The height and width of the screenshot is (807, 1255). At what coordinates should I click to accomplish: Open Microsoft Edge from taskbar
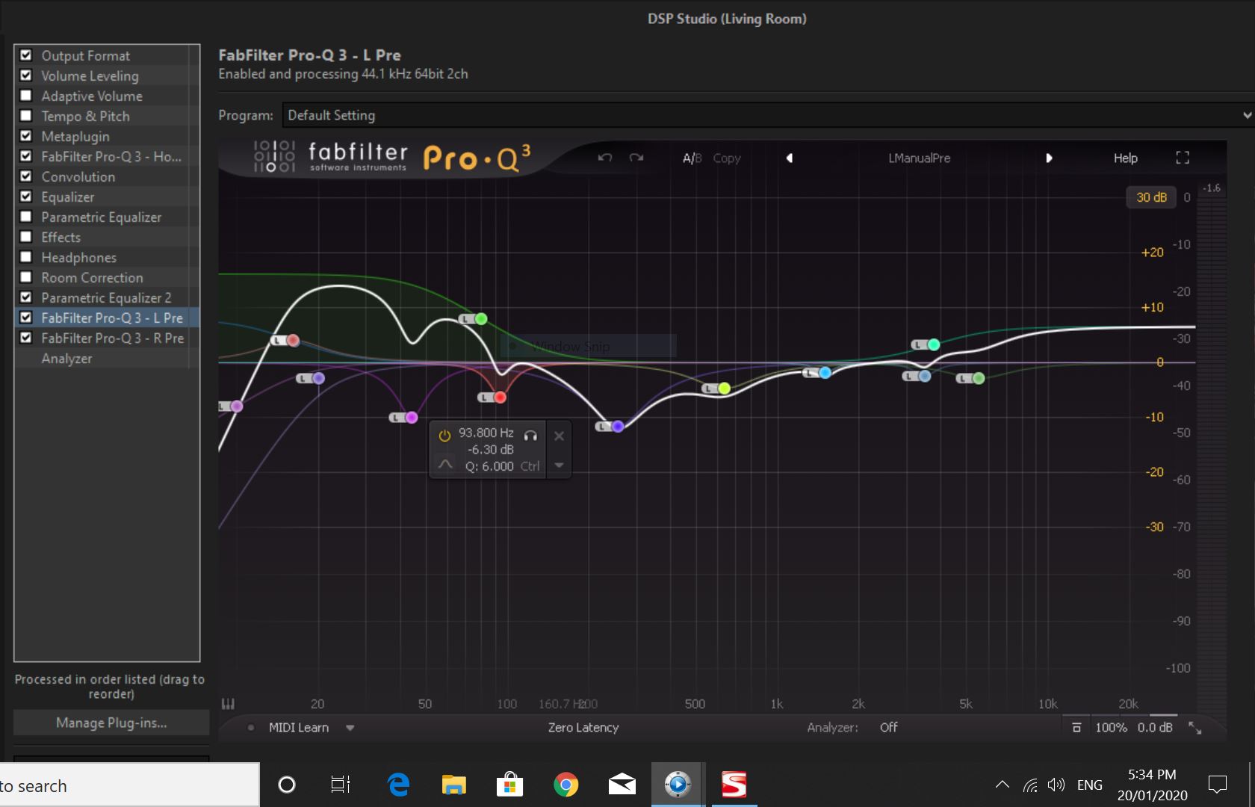click(398, 785)
